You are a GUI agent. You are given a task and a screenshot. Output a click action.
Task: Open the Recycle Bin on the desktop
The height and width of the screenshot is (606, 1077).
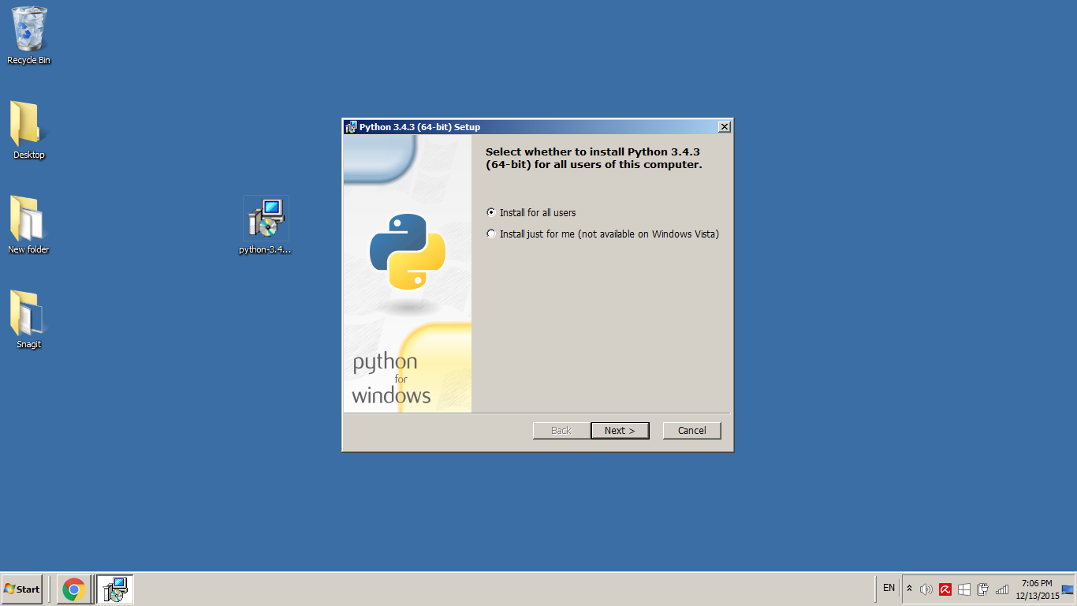29,36
